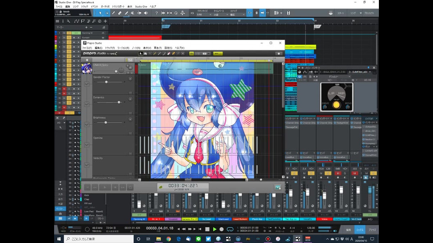
Task: Click the green play button in transport bar
Action: tap(215, 229)
